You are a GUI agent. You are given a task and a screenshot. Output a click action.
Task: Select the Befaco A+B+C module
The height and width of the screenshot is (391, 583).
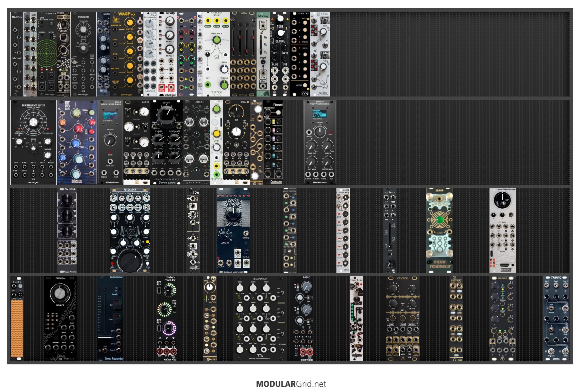(303, 319)
